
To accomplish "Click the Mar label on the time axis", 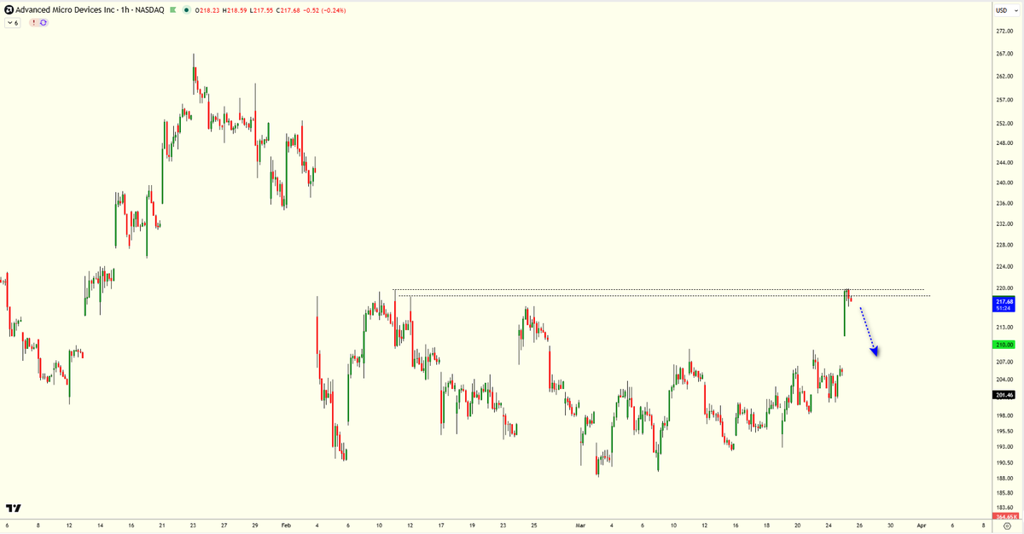I will click(582, 526).
